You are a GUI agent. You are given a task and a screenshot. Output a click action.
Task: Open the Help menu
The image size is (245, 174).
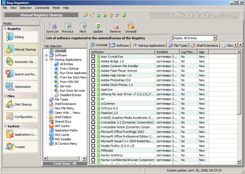click(66, 8)
